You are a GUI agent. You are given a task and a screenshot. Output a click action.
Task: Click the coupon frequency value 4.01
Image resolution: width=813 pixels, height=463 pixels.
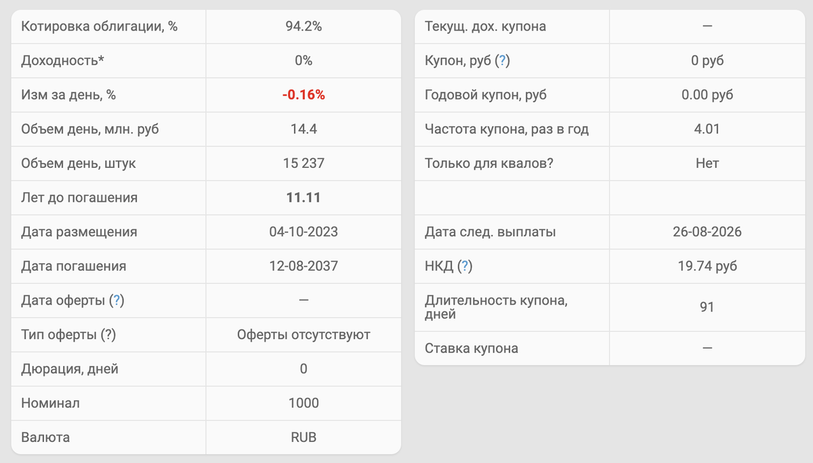click(x=707, y=129)
